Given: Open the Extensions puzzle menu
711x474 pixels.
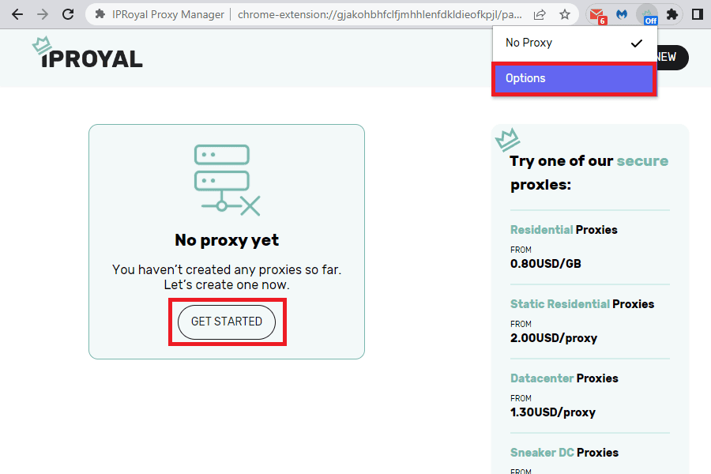Looking at the screenshot, I should (672, 14).
